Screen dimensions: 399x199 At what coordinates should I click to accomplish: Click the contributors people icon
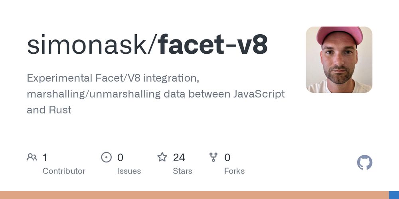tap(32, 157)
